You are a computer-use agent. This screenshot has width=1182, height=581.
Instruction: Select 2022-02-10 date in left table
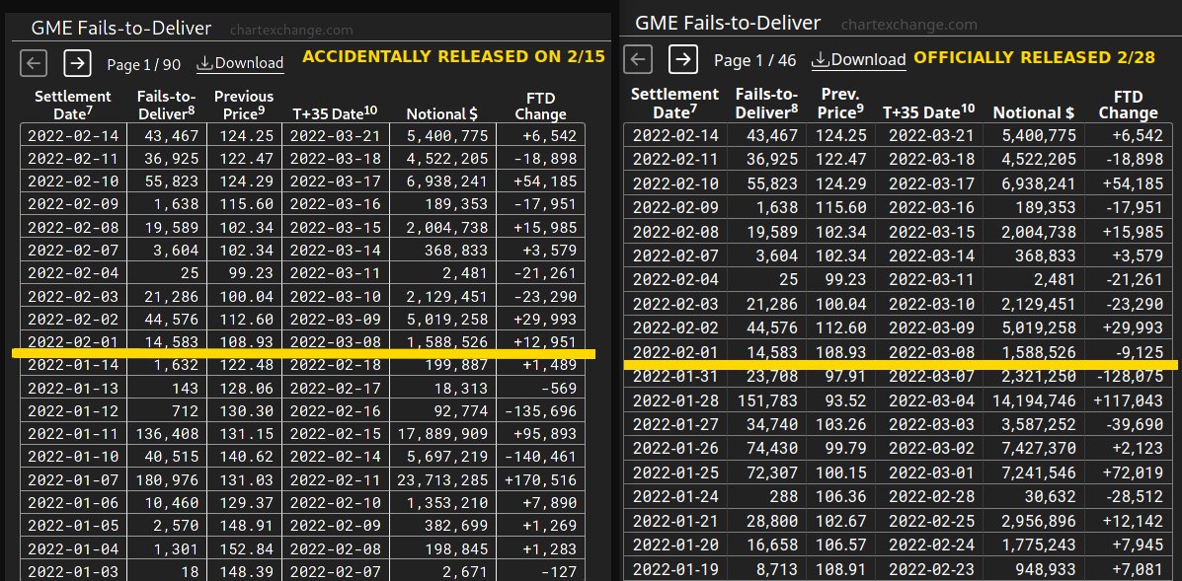click(73, 182)
